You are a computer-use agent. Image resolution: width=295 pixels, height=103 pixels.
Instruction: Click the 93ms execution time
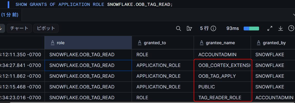click(233, 28)
